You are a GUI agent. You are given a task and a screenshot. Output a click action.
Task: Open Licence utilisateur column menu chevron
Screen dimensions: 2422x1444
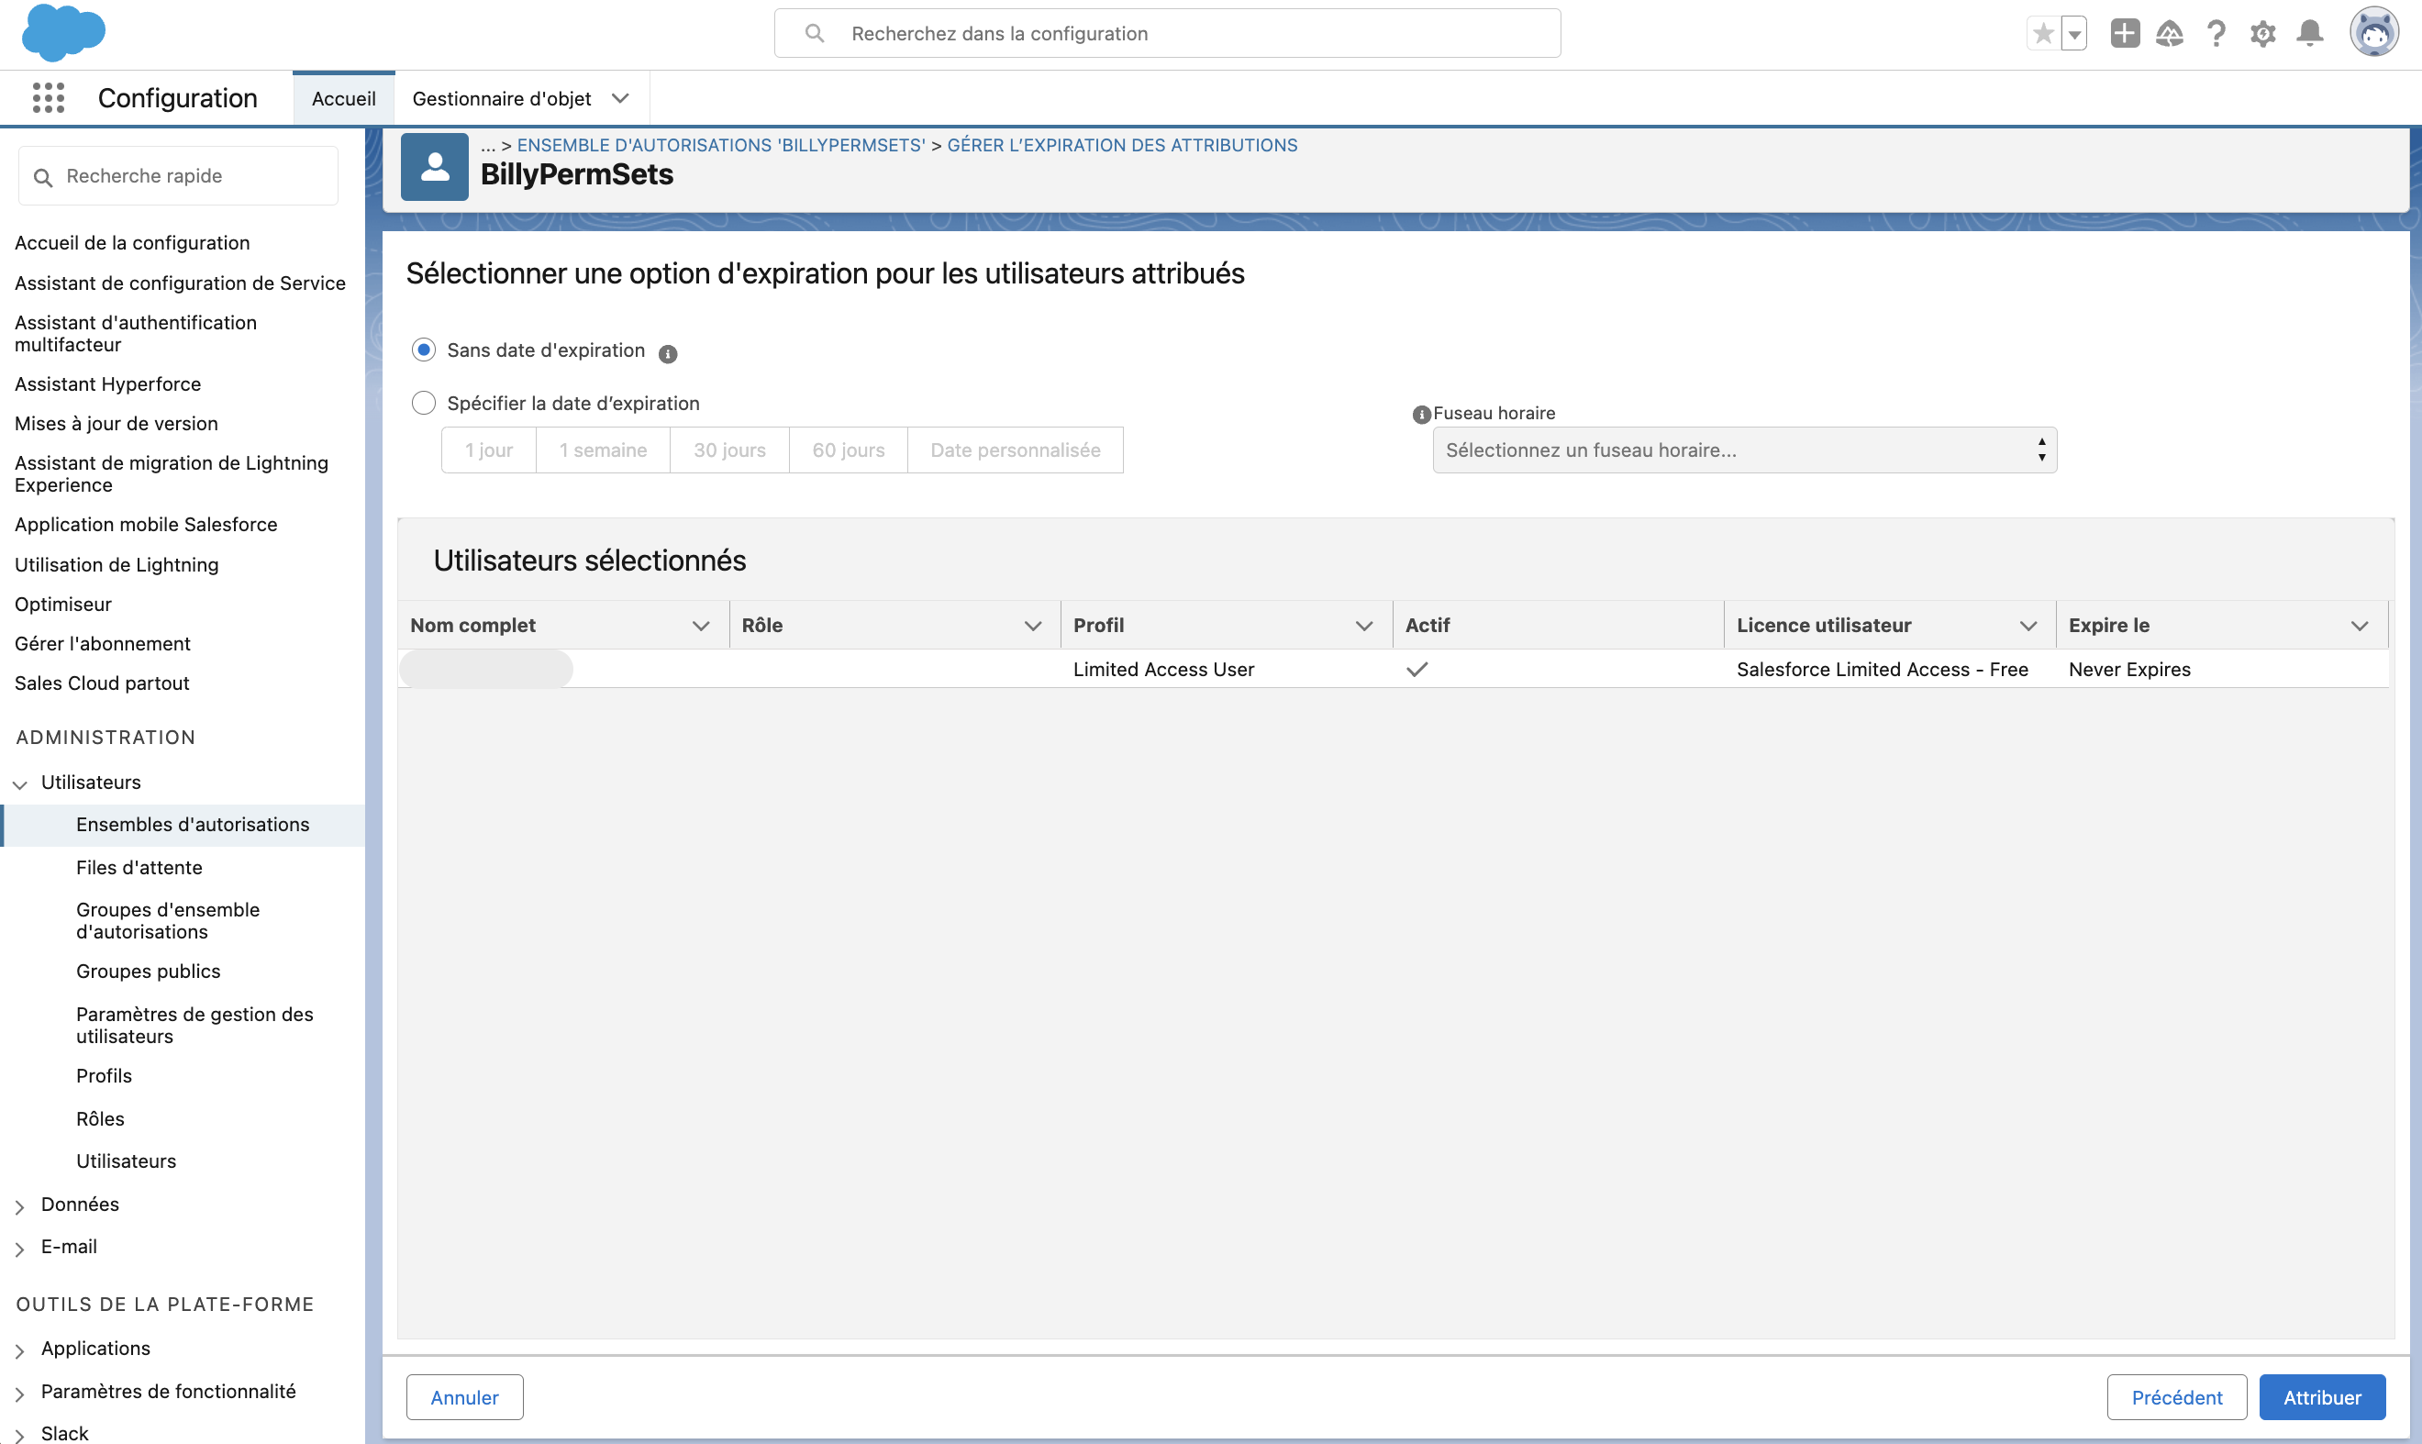pyautogui.click(x=2028, y=626)
